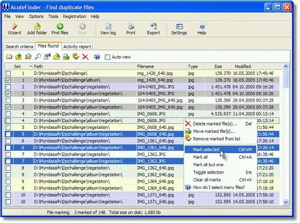Switch to the Activity report tab
300x223 pixels.
pyautogui.click(x=77, y=47)
